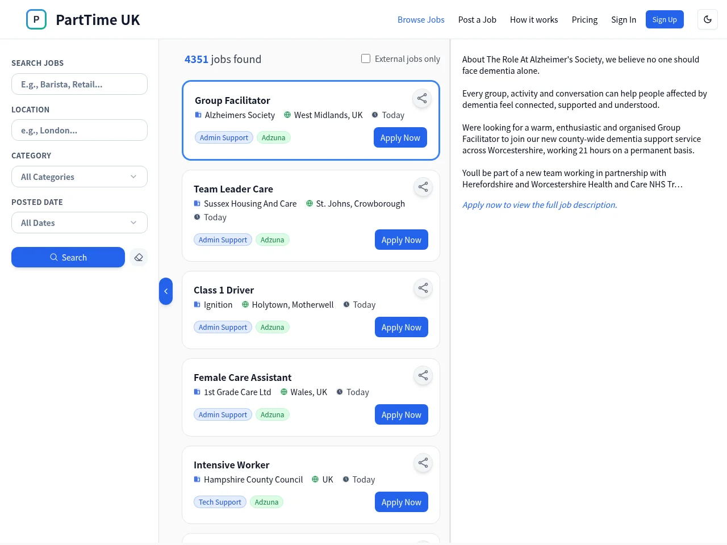Click 'Apply now to view the full job description' link

coord(540,204)
